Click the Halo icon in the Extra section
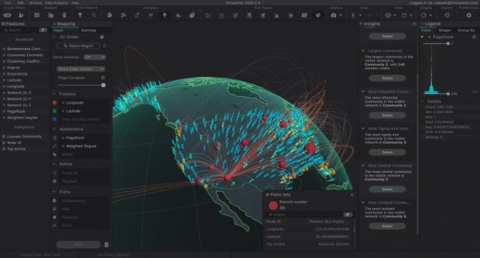Viewport: 480px width, 258px height. (x=54, y=209)
